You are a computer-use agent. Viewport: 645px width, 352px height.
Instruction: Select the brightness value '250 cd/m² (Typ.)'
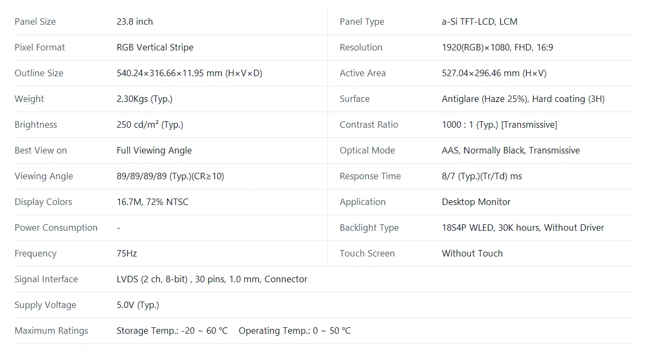click(x=150, y=124)
